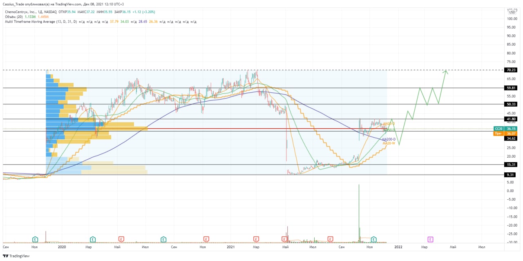Image resolution: width=523 pixels, height=261 pixels.
Task: Click the orange Пре- 36.07 pre-market price label
Action: 506,133
